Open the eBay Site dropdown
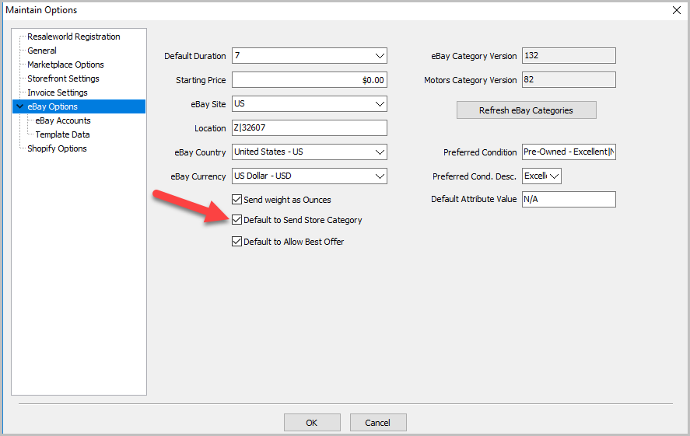The height and width of the screenshot is (436, 690). pyautogui.click(x=310, y=104)
